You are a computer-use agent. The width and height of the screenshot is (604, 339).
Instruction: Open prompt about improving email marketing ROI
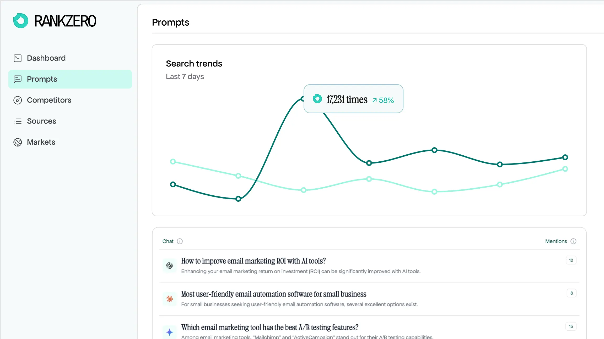(253, 261)
